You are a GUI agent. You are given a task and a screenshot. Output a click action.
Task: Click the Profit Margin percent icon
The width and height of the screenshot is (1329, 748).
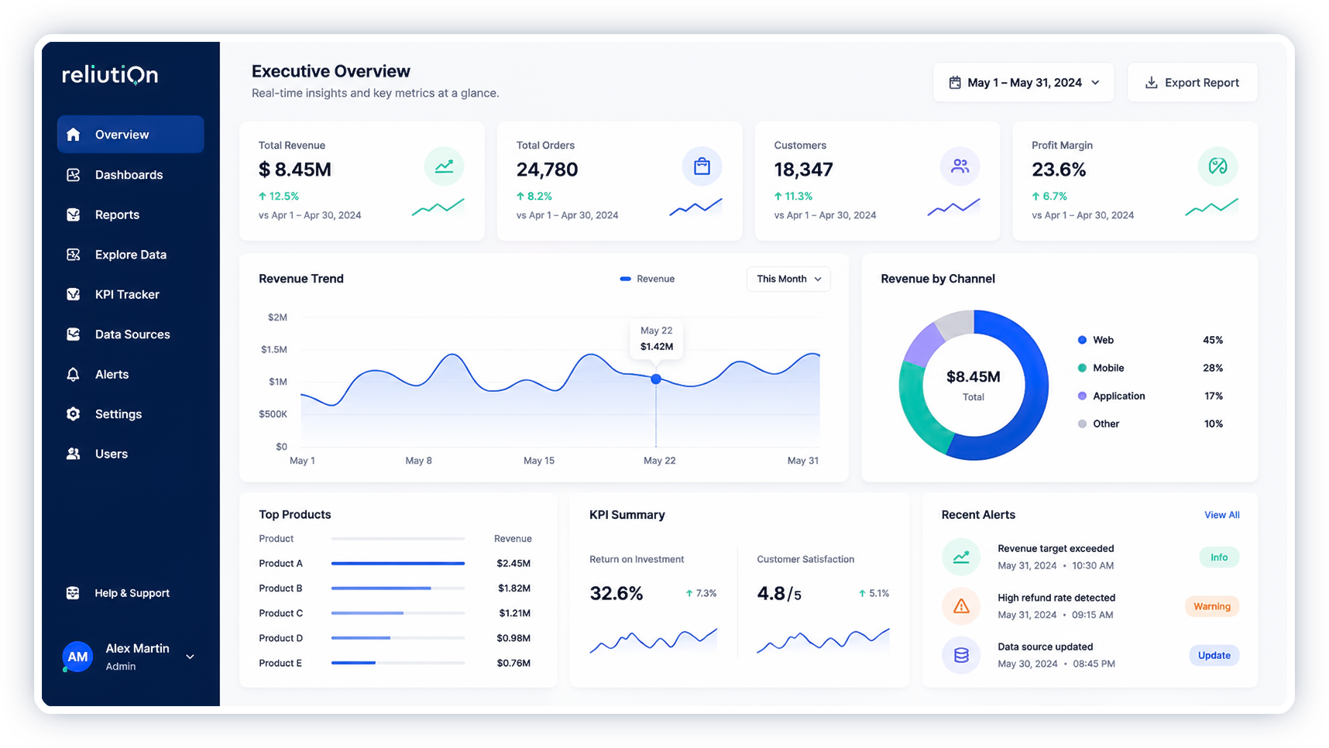click(1217, 166)
